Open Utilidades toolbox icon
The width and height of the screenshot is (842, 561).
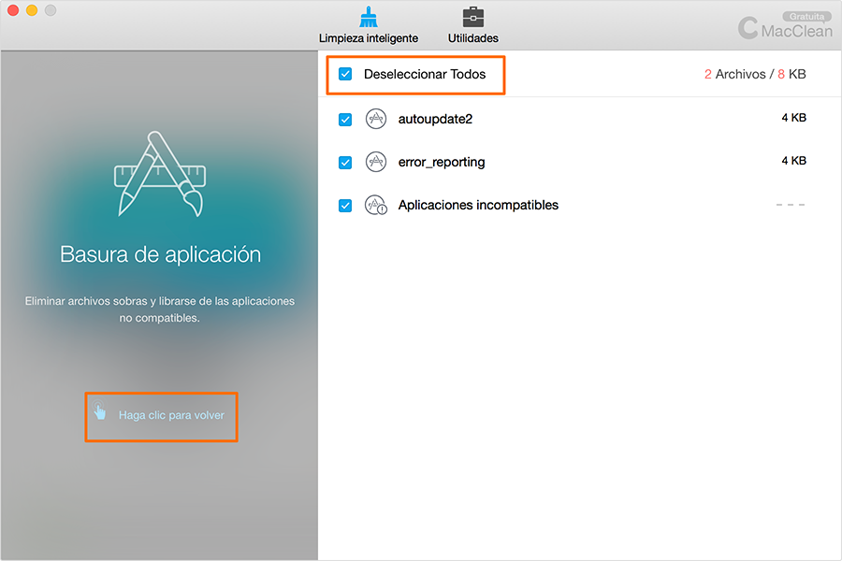(472, 16)
